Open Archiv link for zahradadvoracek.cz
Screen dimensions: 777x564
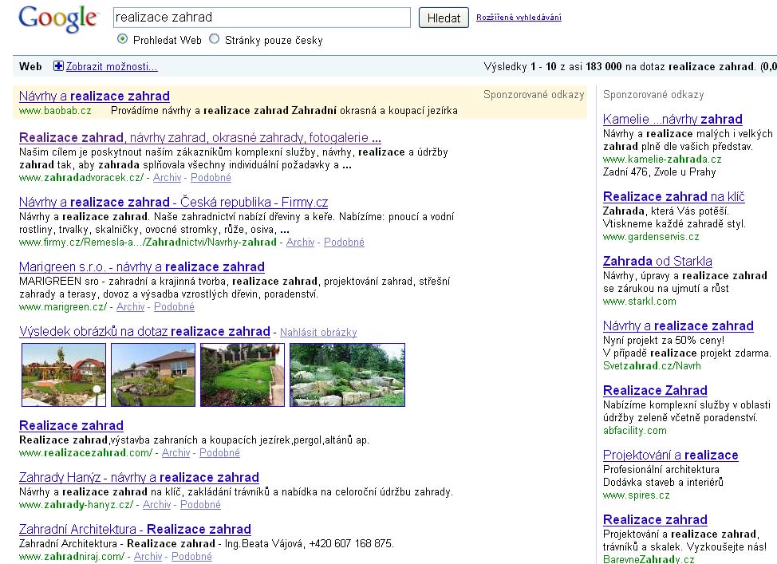point(167,177)
